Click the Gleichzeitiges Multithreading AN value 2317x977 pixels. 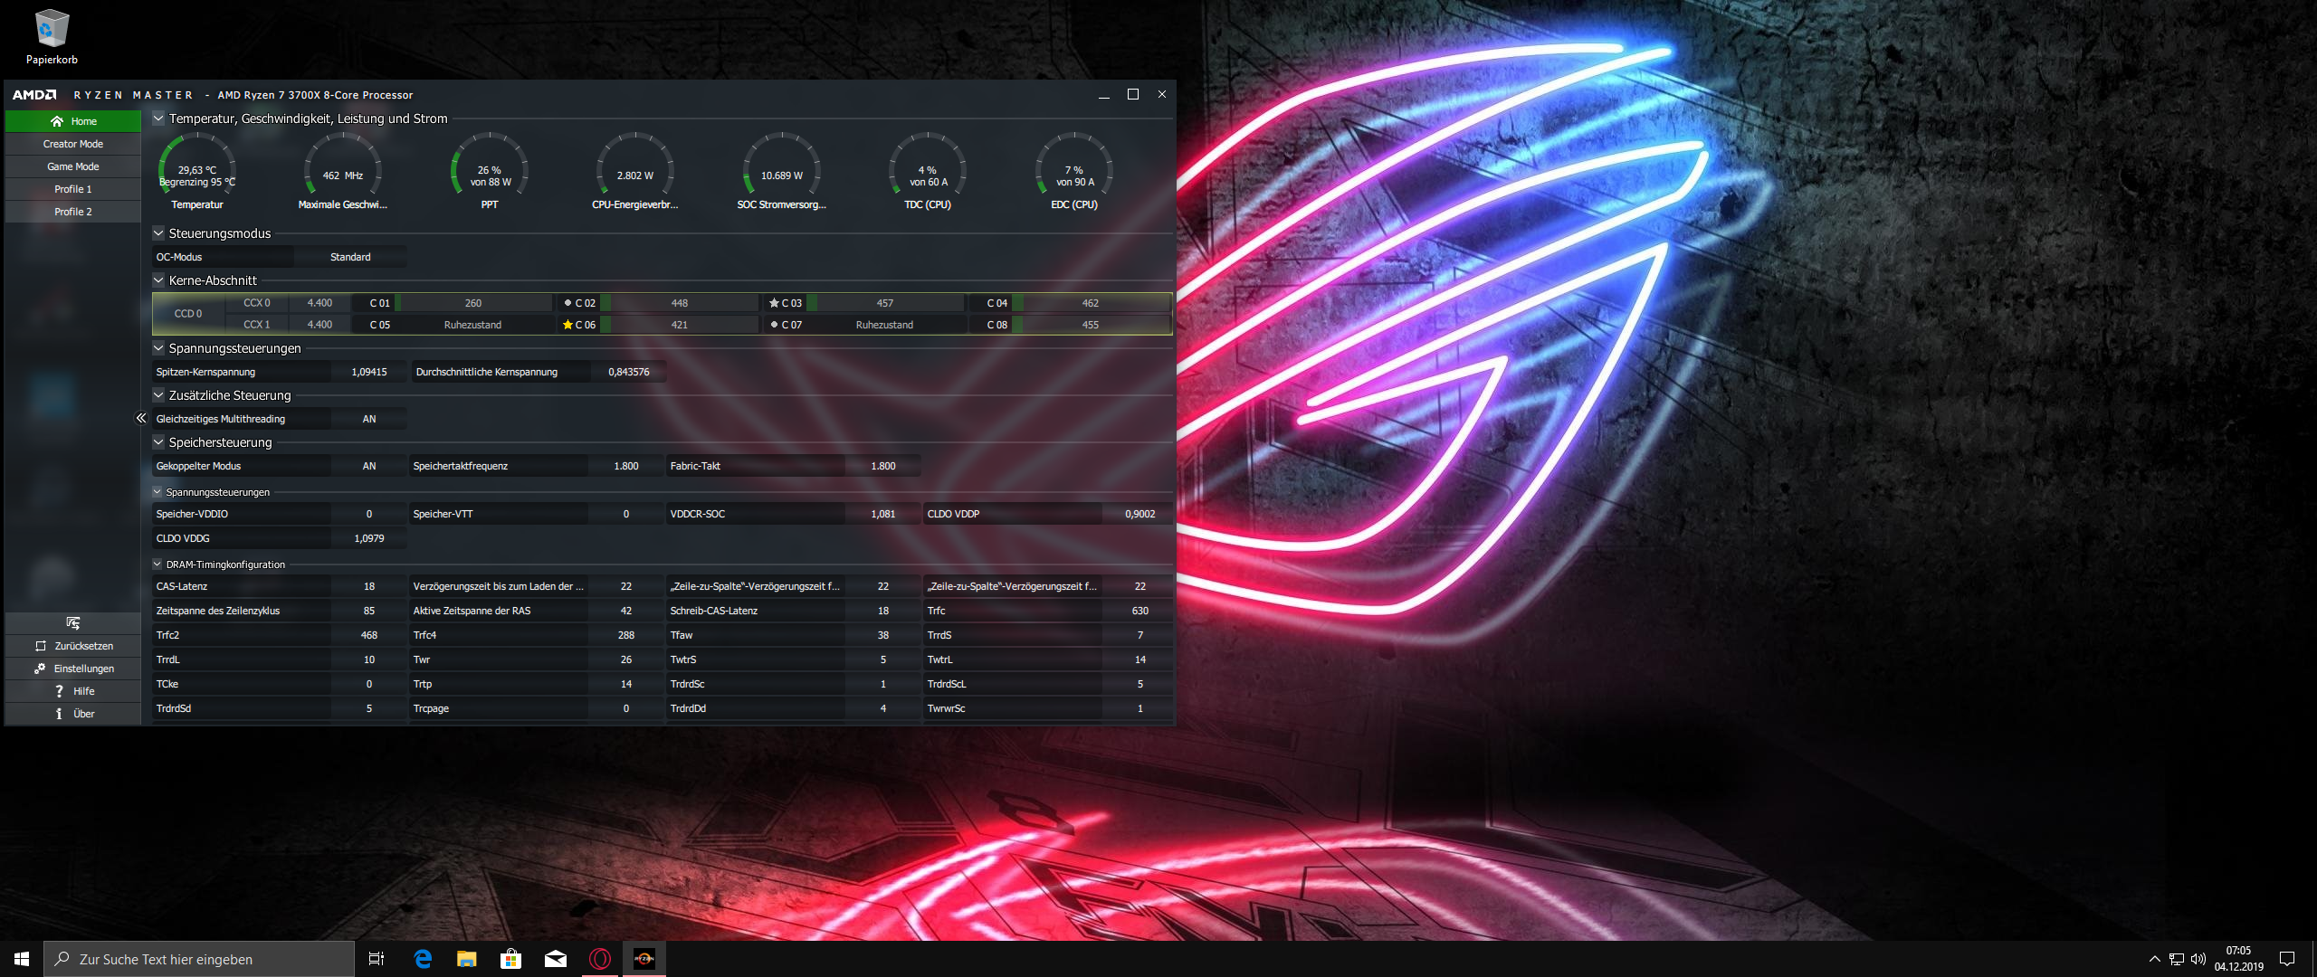pyautogui.click(x=369, y=419)
